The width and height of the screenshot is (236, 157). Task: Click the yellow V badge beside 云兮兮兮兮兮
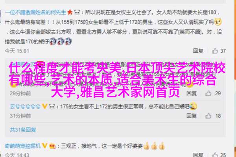tap(44, 106)
